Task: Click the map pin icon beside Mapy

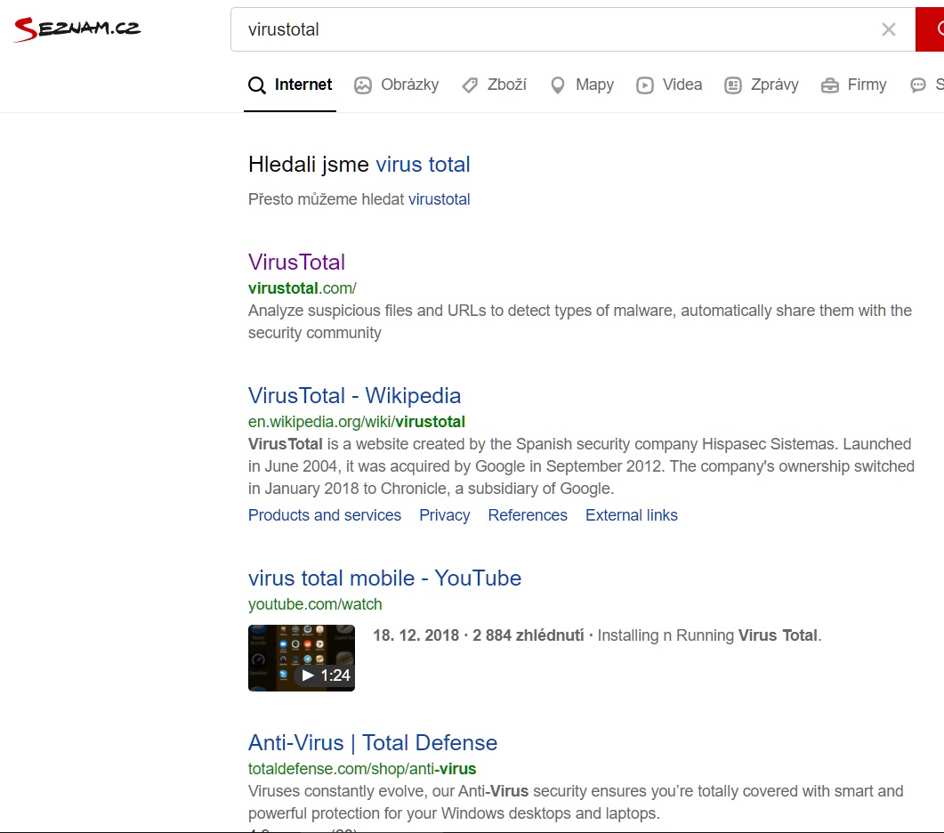Action: 558,85
